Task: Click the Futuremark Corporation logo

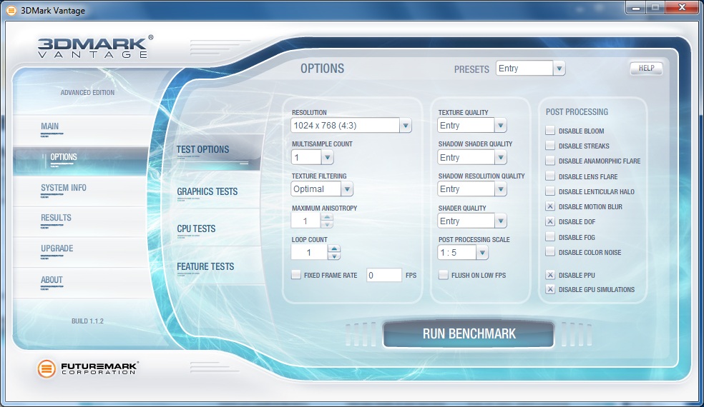Action: pyautogui.click(x=88, y=369)
